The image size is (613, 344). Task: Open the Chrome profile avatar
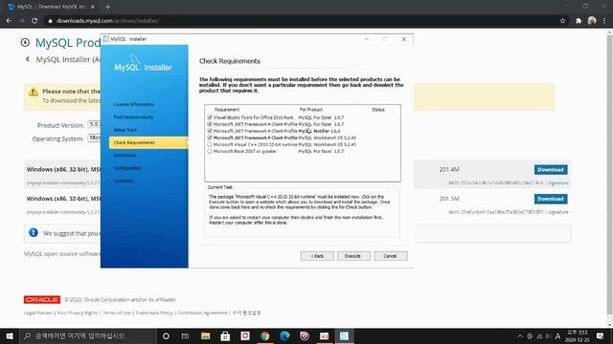pyautogui.click(x=592, y=21)
